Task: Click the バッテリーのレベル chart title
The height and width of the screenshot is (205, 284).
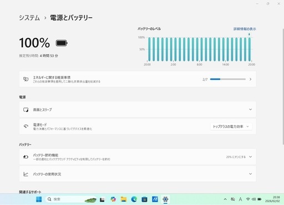Action: [149, 29]
